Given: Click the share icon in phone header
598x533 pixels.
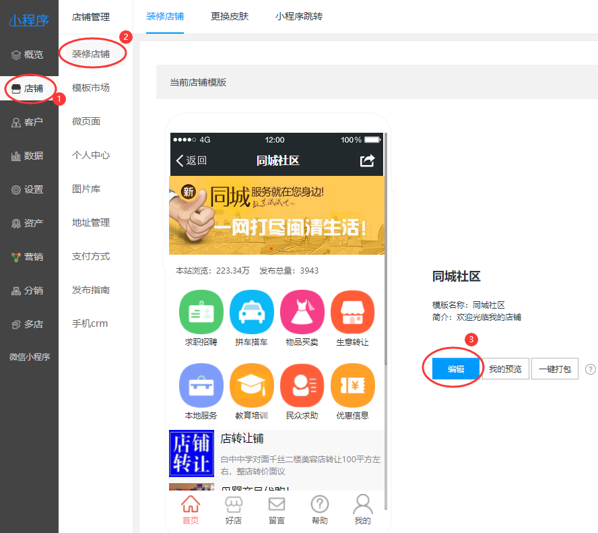Looking at the screenshot, I should (367, 160).
